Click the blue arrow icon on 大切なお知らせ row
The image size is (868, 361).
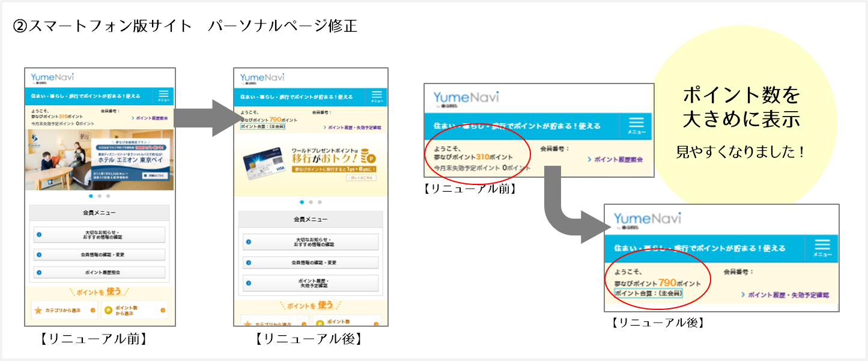(38, 234)
